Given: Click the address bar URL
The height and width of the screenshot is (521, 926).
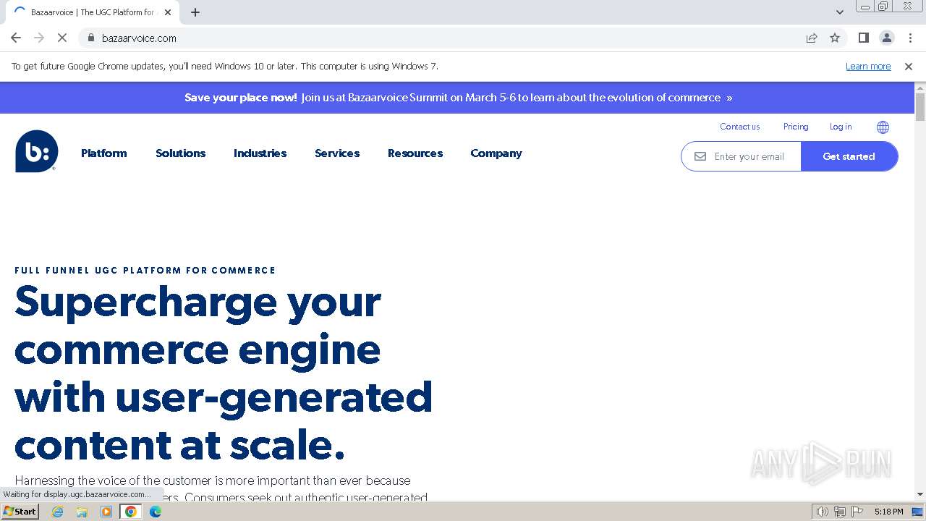Looking at the screenshot, I should [139, 38].
